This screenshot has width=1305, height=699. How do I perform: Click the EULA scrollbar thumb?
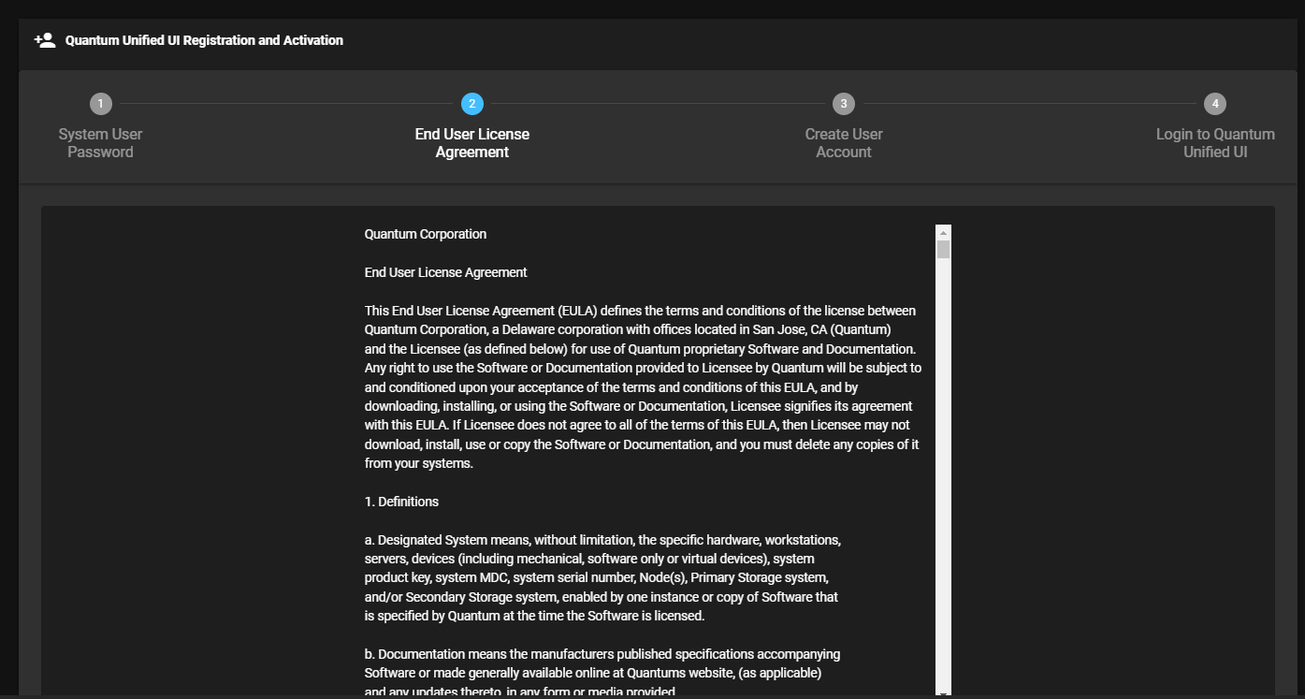[x=943, y=249]
